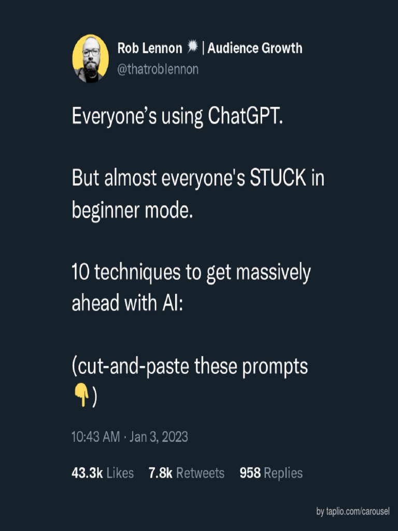Click the "(cut-and-paste these prompts" line
Screen dimensions: 398x531
click(190, 366)
